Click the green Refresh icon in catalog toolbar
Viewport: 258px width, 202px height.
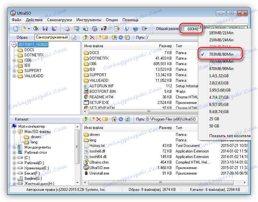pyautogui.click(x=127, y=119)
